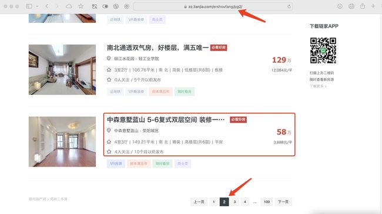Click the bookmark star icon in toolbar
The width and height of the screenshot is (382, 214).
click(x=81, y=6)
